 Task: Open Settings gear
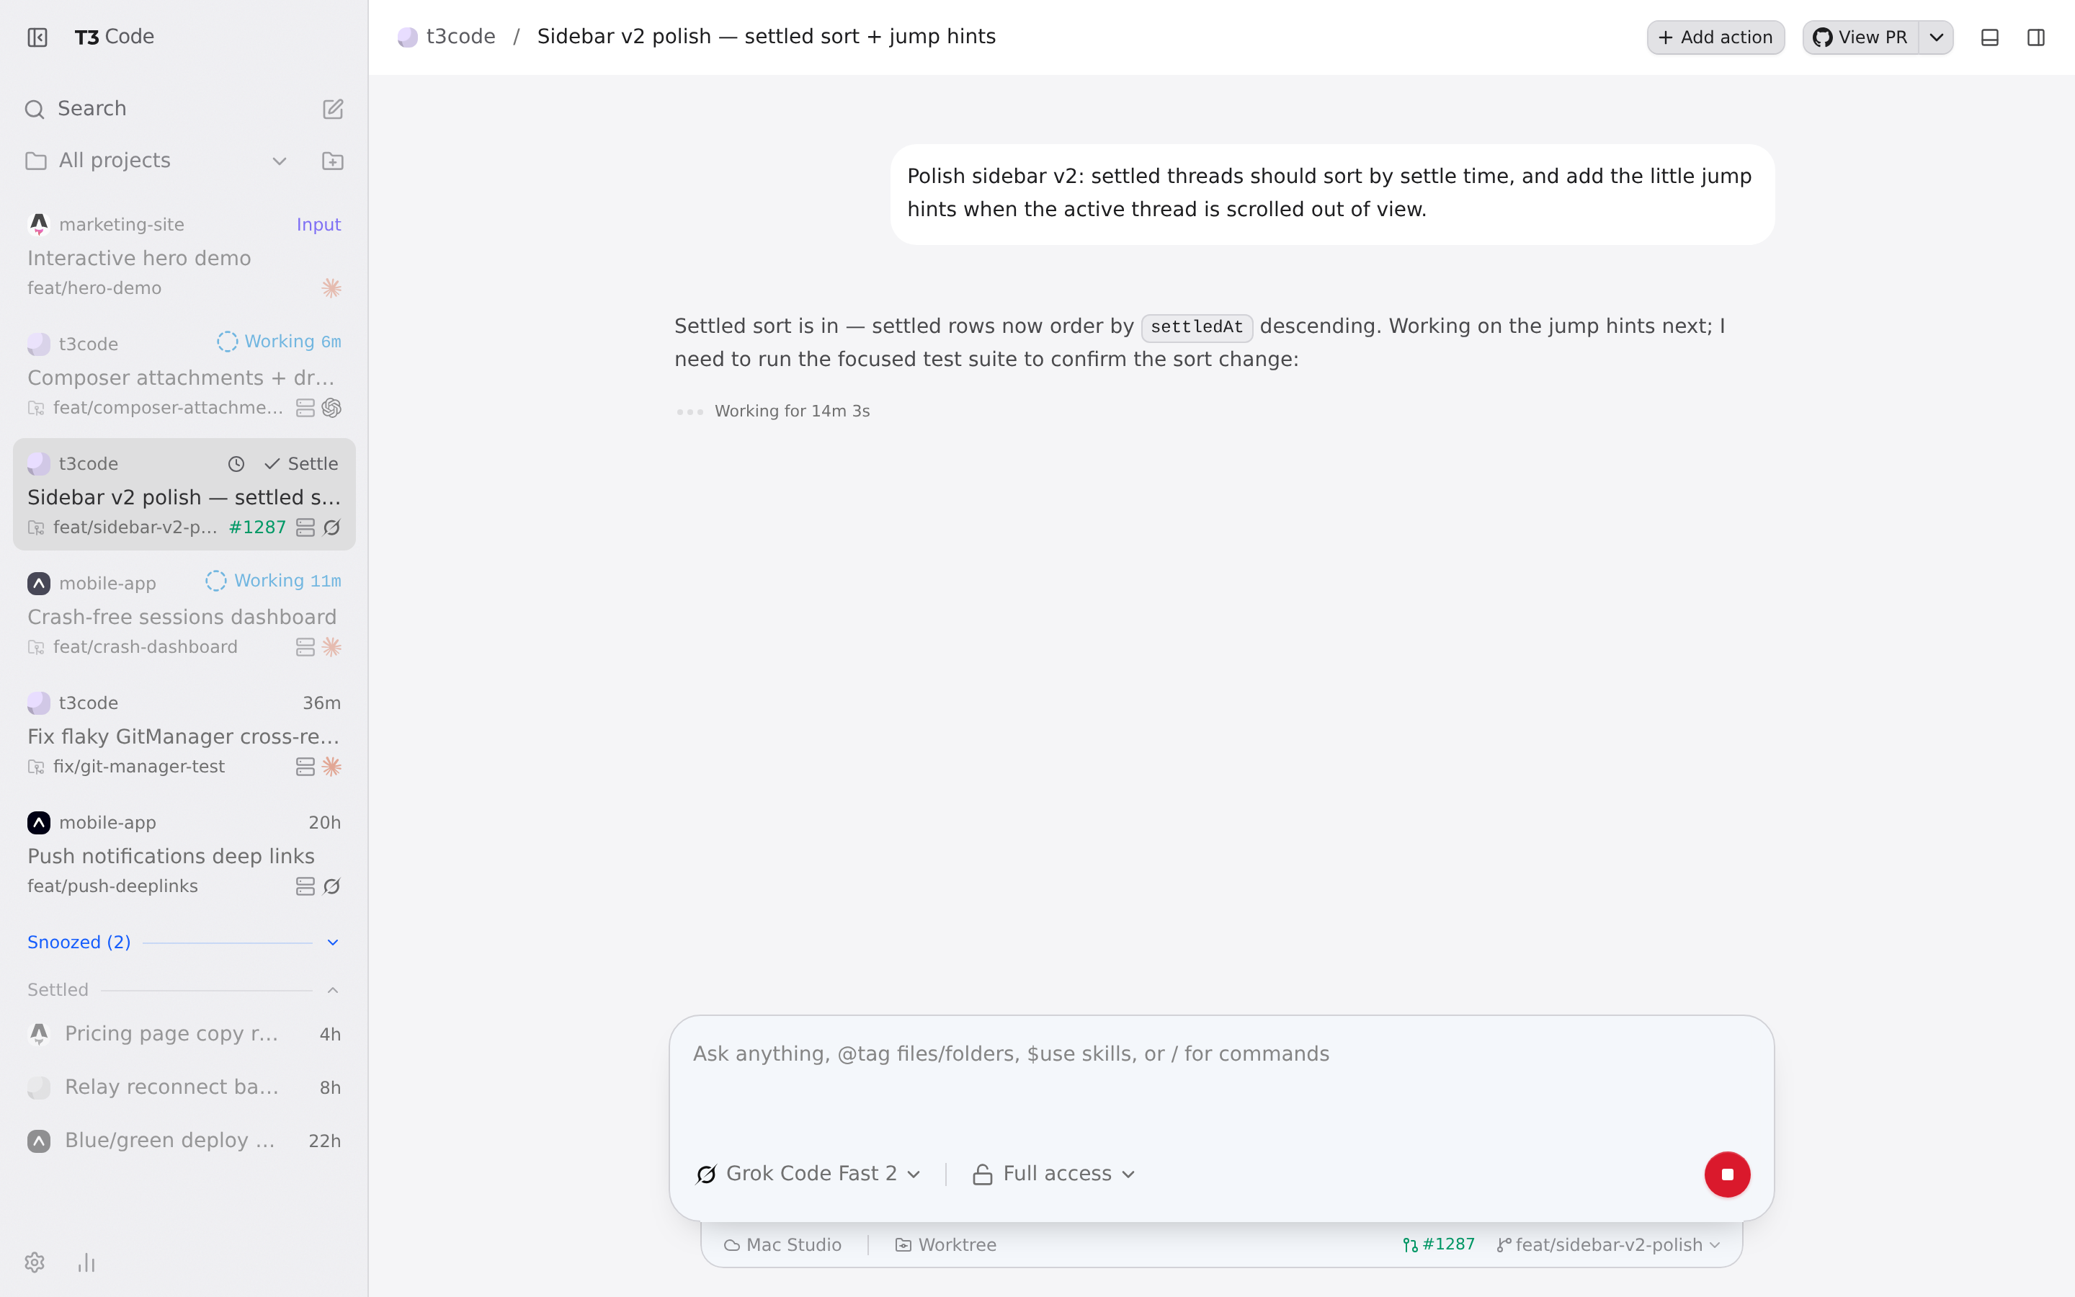35,1262
